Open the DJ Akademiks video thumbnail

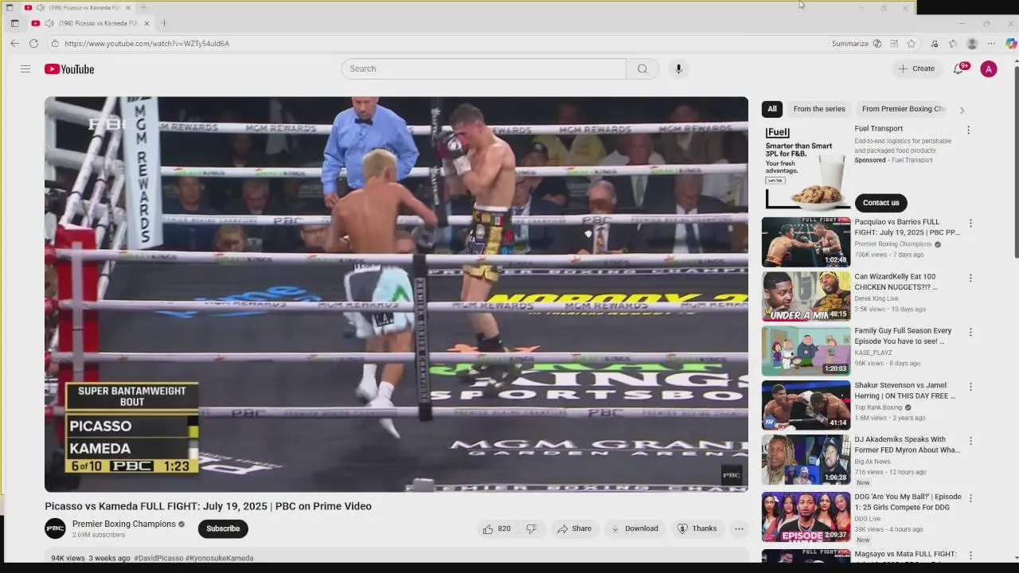[806, 459]
